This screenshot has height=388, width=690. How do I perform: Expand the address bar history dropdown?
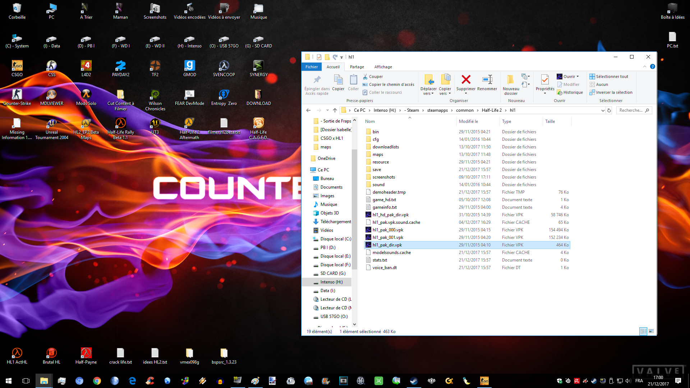pos(603,110)
